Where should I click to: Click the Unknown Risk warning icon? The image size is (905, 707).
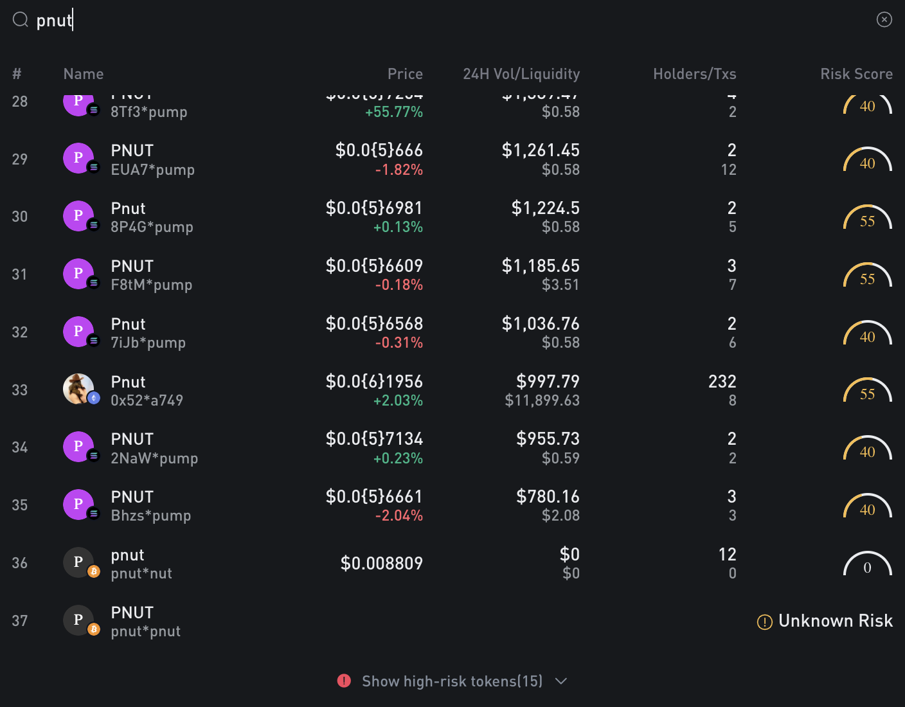click(764, 622)
